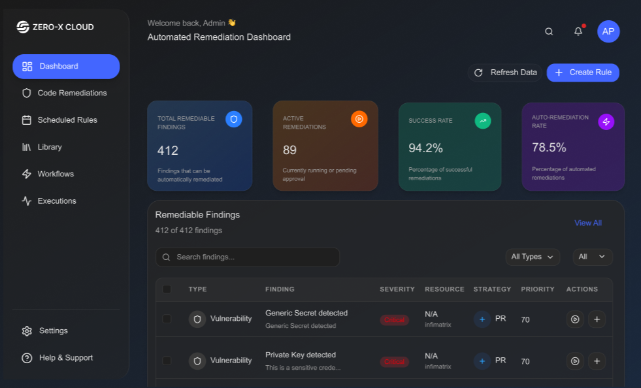Screen dimensions: 641x388
Task: Go to Scheduled Rules page
Action: (x=67, y=120)
